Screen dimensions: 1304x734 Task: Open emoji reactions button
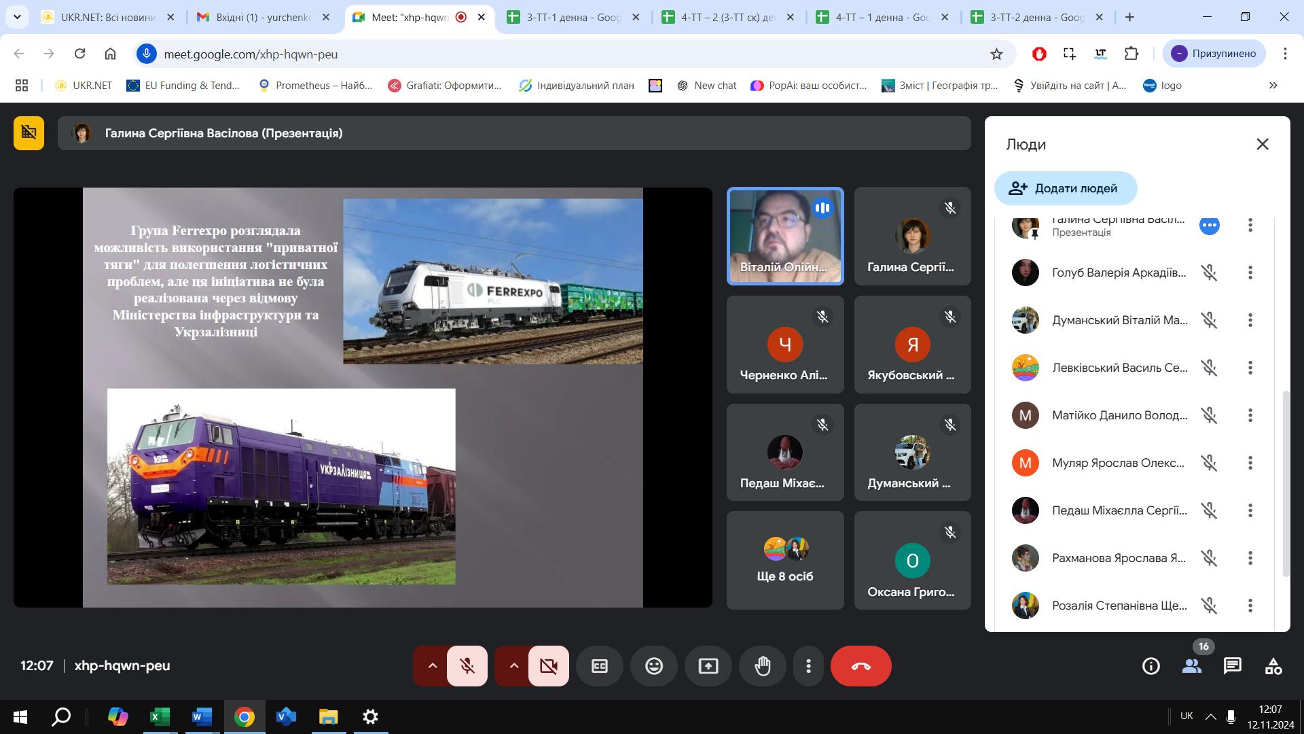pyautogui.click(x=654, y=666)
